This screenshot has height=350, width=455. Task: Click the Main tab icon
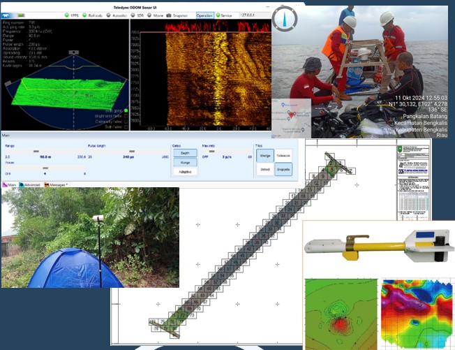[x=5, y=184]
